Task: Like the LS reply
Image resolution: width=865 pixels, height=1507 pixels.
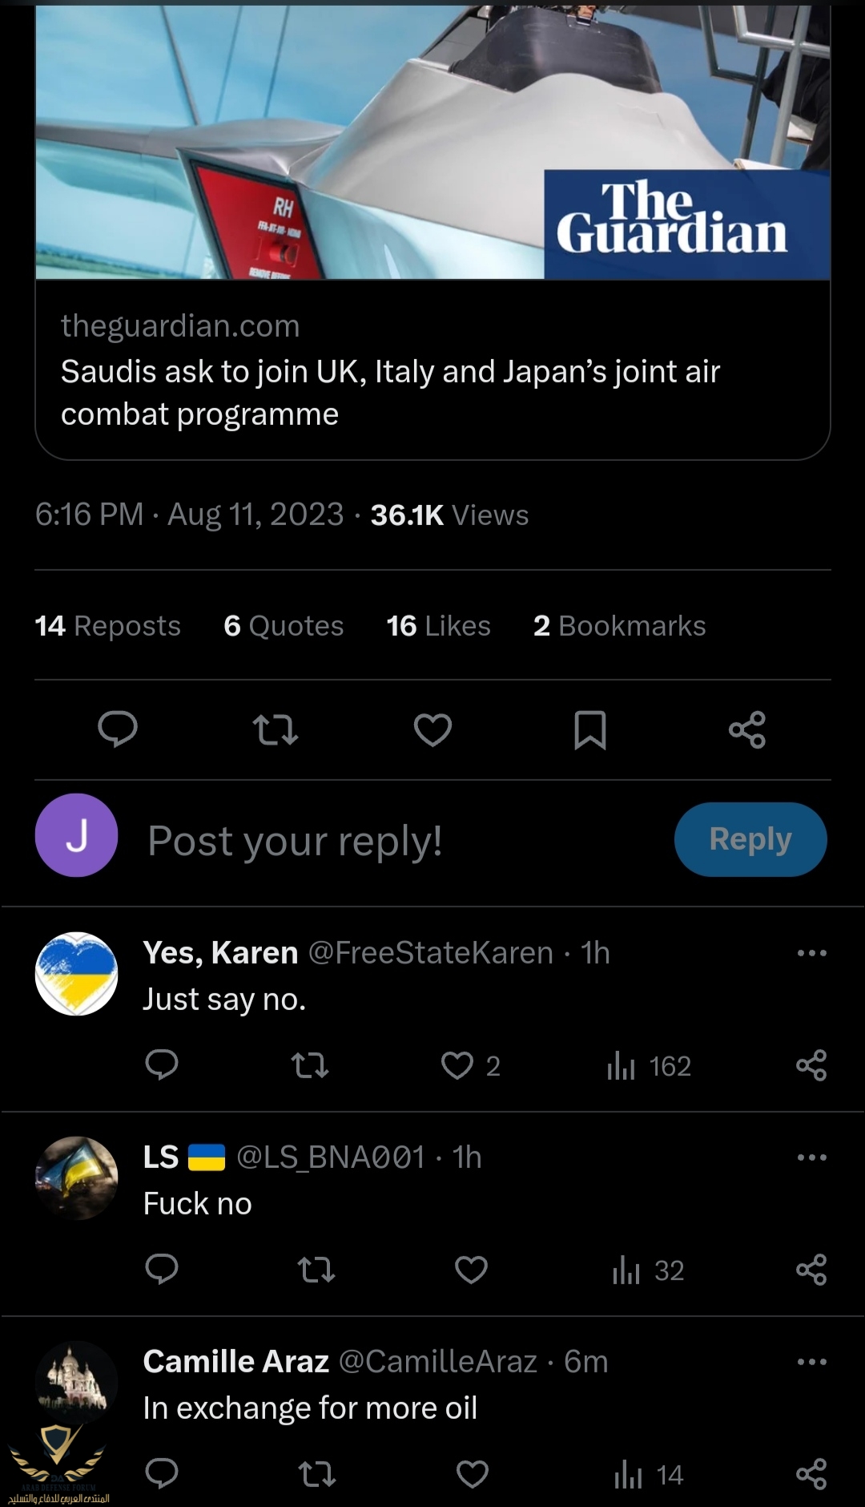Action: (x=471, y=1270)
